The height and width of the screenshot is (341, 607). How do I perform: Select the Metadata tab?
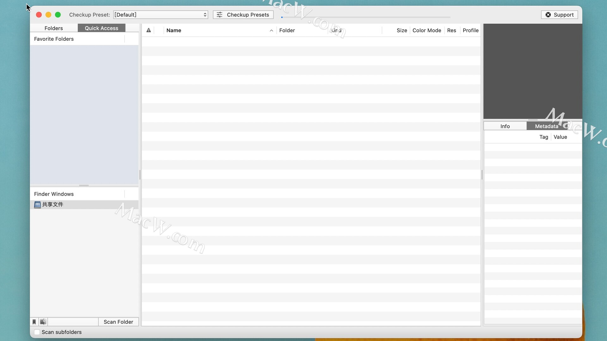pos(547,126)
